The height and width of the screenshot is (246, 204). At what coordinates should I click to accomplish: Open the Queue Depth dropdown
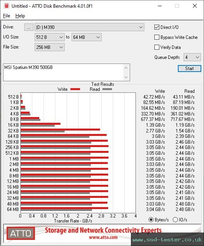192,57
